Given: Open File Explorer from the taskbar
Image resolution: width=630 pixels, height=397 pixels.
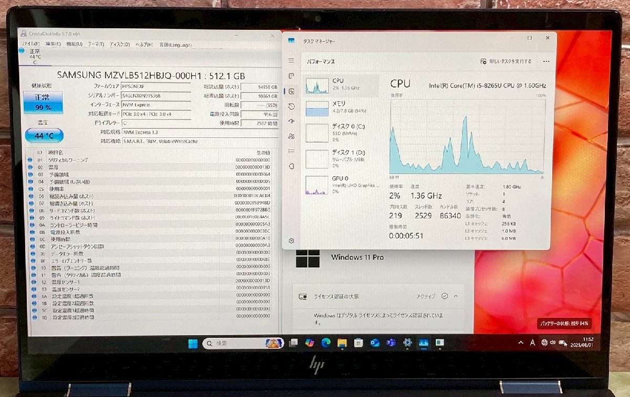Looking at the screenshot, I should click(x=342, y=343).
